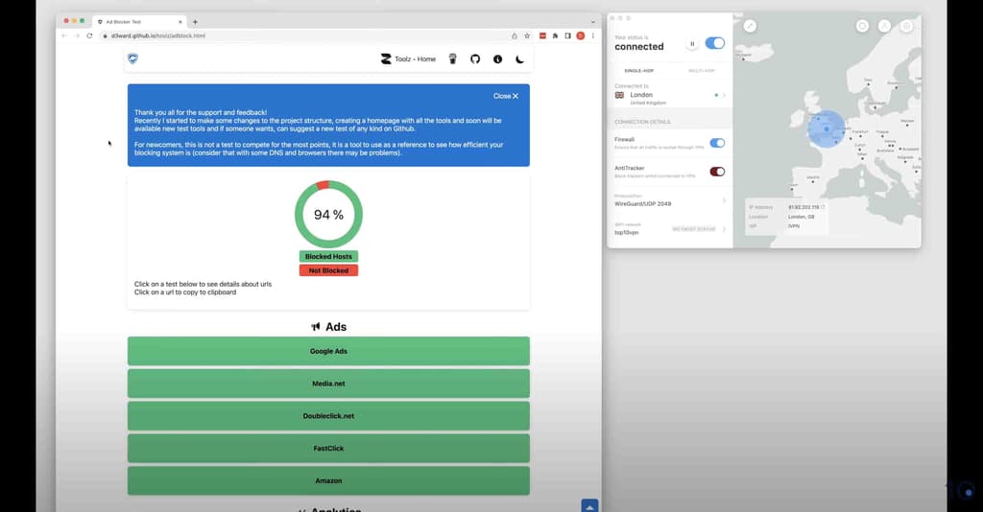
Task: Click the blue scroll-to-top arrow button
Action: [x=590, y=505]
